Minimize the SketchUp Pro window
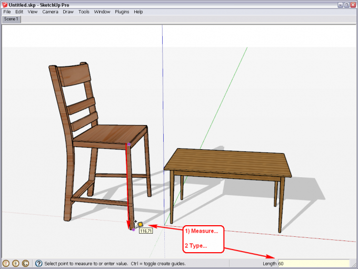Image resolution: width=358 pixels, height=269 pixels. 341,5
